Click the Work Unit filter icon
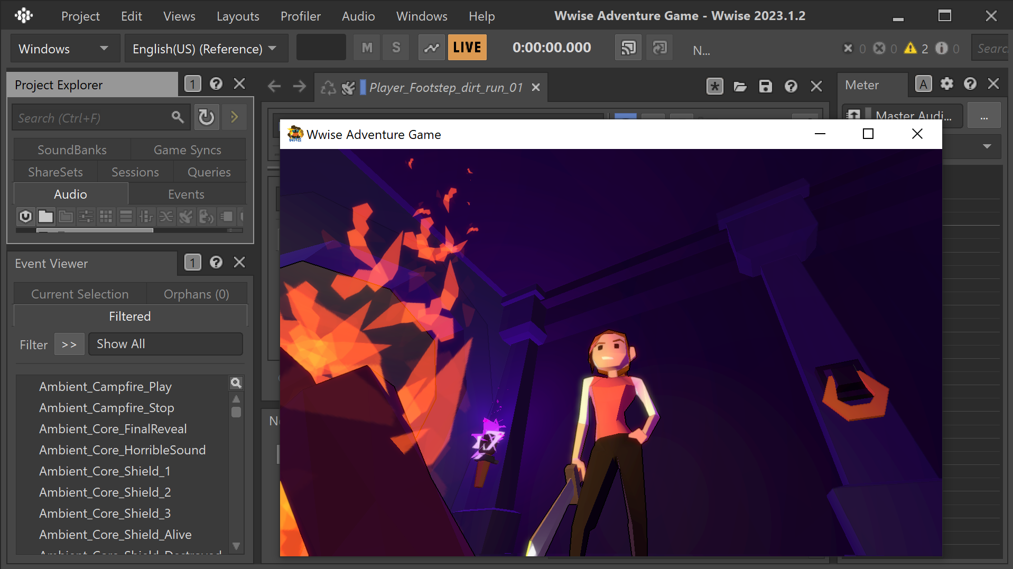Screen dimensions: 1013x569 point(25,217)
